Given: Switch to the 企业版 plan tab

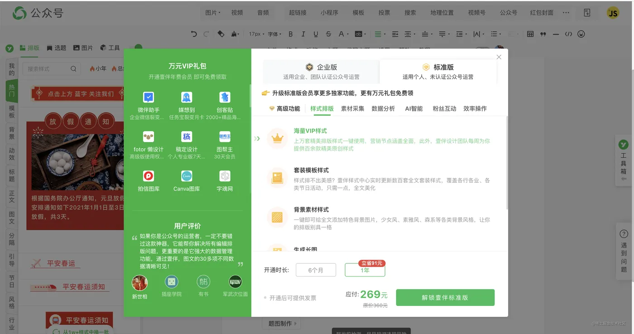Looking at the screenshot, I should pyautogui.click(x=321, y=71).
